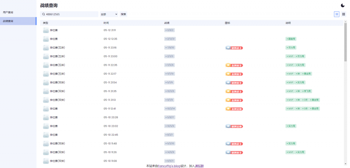The width and height of the screenshot is (350, 168).
Task: Click hero image in 05-11 21:13 row
Action: pyautogui.click(x=46, y=100)
